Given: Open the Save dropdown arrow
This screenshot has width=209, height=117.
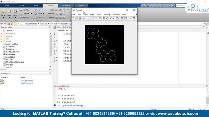Looking at the screenshot, I should [15, 17].
